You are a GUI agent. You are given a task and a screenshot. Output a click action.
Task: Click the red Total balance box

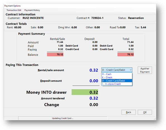click(126, 54)
